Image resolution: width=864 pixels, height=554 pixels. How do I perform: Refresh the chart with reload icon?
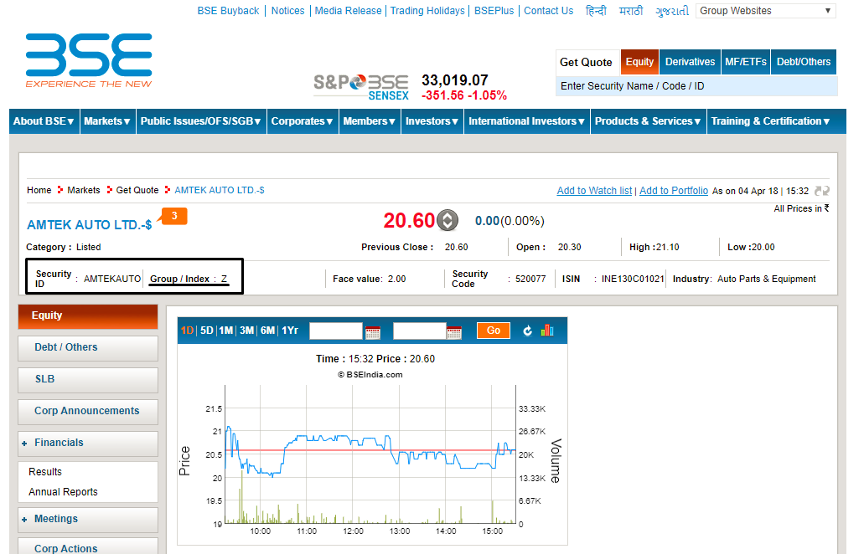(527, 331)
